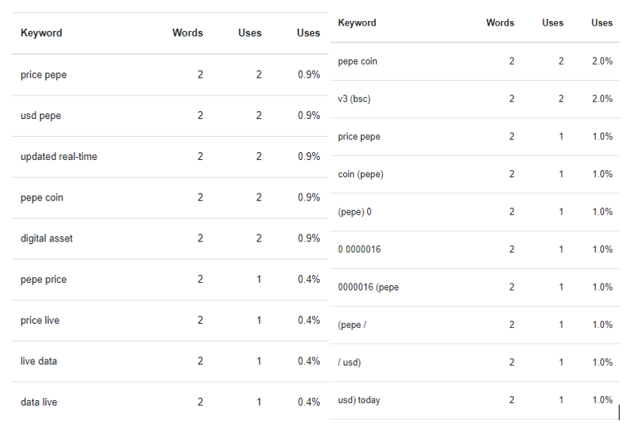Click the 'digital asset' keyword entry
Viewport: 632px width, 435px height.
(x=47, y=238)
